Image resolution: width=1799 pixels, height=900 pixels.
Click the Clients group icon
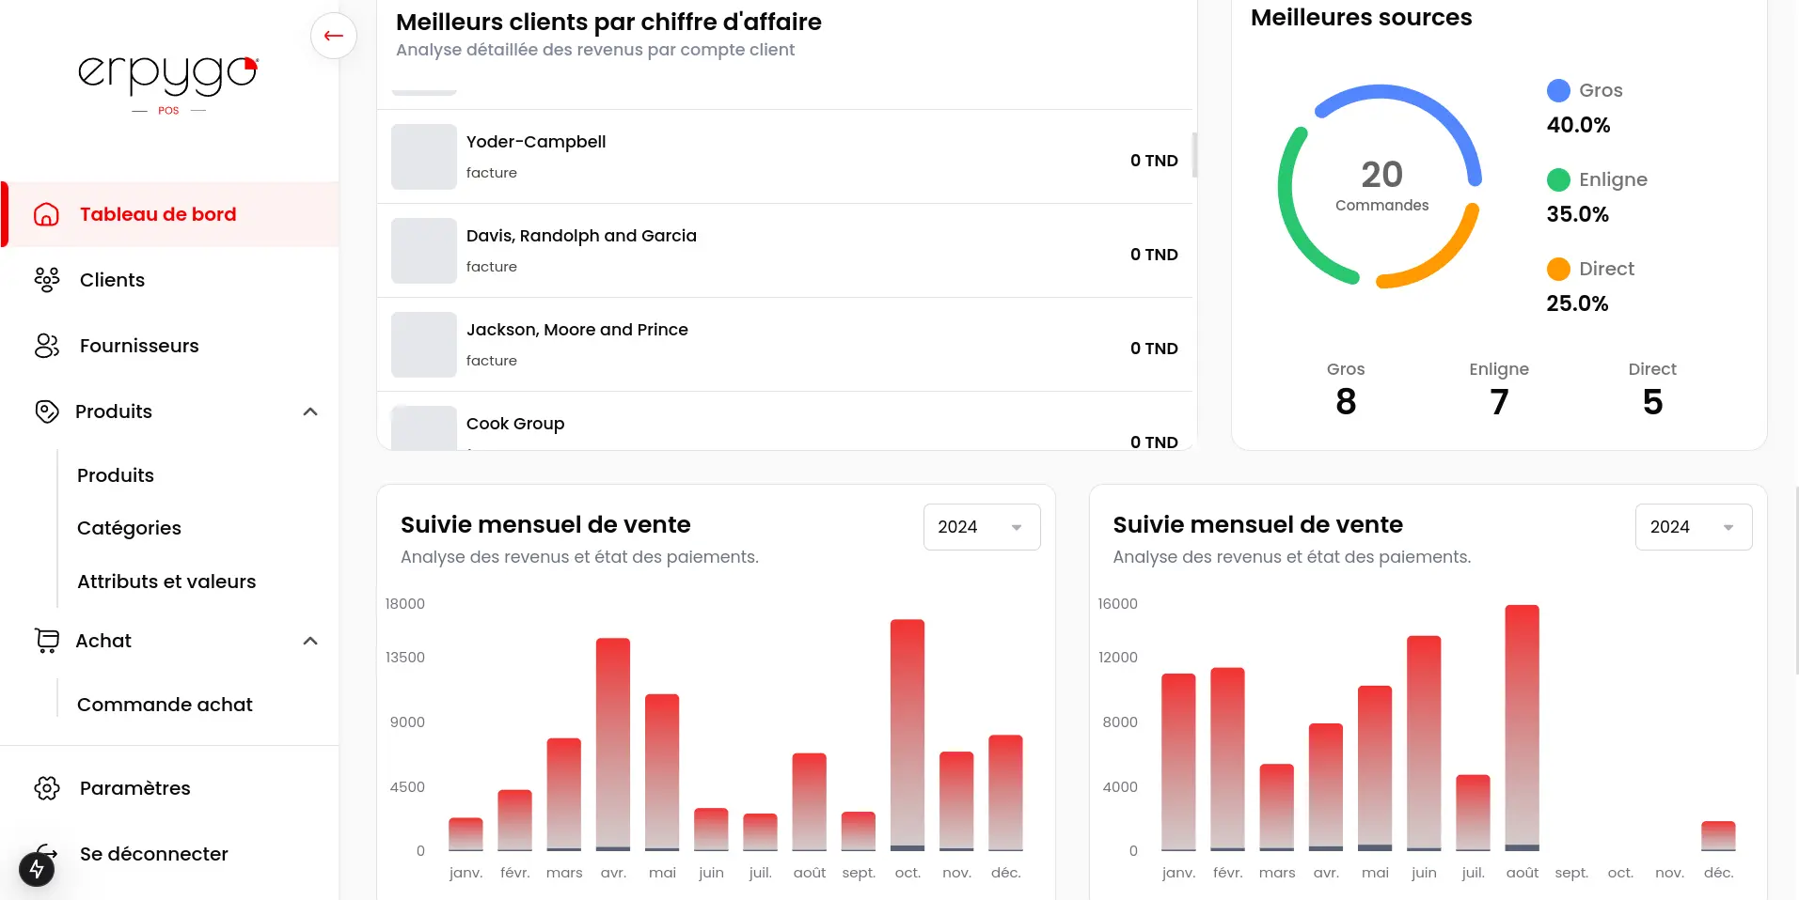tap(46, 280)
